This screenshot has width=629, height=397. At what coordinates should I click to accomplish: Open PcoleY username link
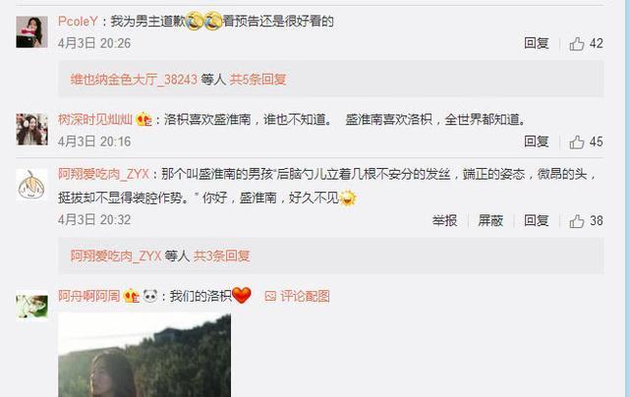pos(78,22)
